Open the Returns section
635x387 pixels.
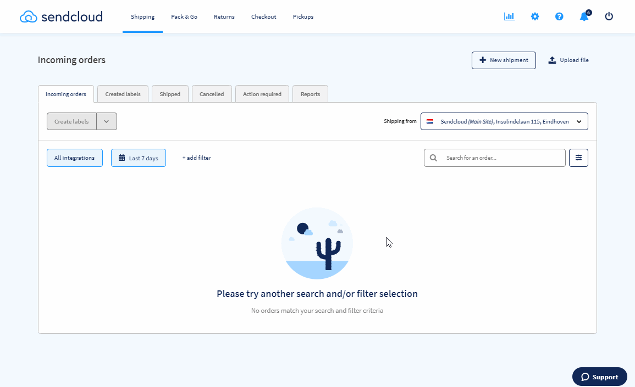[x=224, y=16]
